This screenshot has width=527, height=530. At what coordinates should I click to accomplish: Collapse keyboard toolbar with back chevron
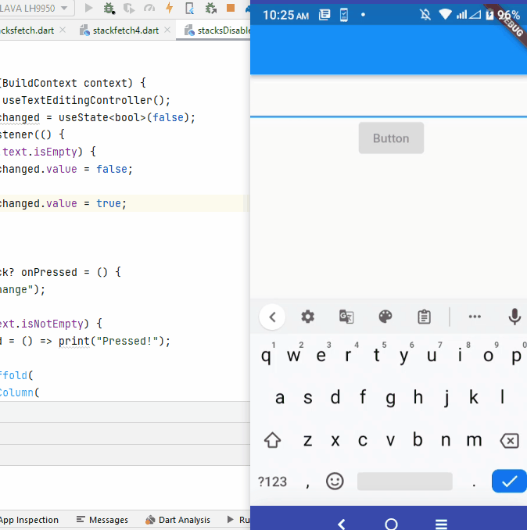point(272,317)
